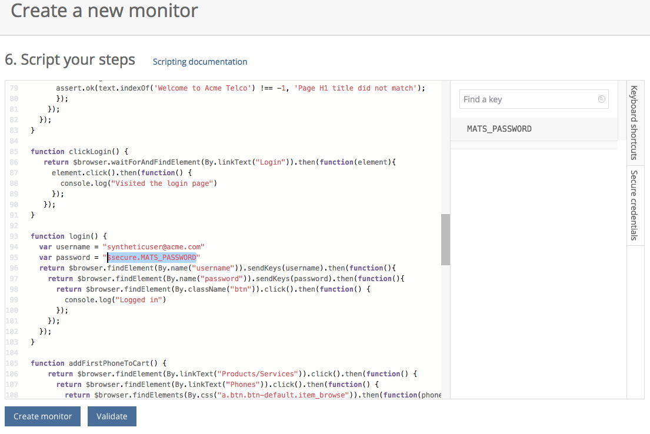
Task: Click the "Logged in" console log string
Action: [x=139, y=300]
